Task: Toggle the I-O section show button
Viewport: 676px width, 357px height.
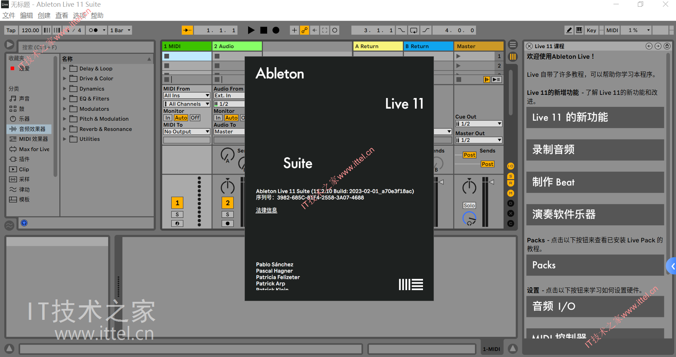Action: 511,166
